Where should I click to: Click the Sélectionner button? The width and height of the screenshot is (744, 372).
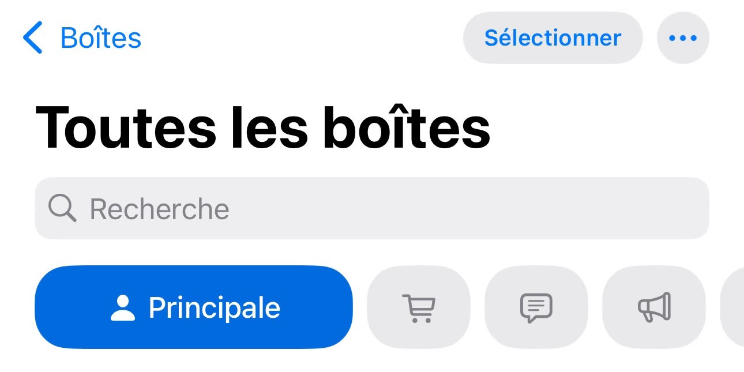pyautogui.click(x=553, y=37)
